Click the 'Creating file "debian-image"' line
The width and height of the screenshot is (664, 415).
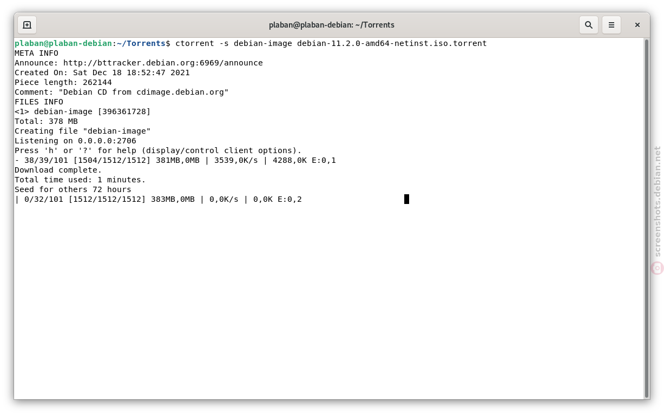pos(83,131)
